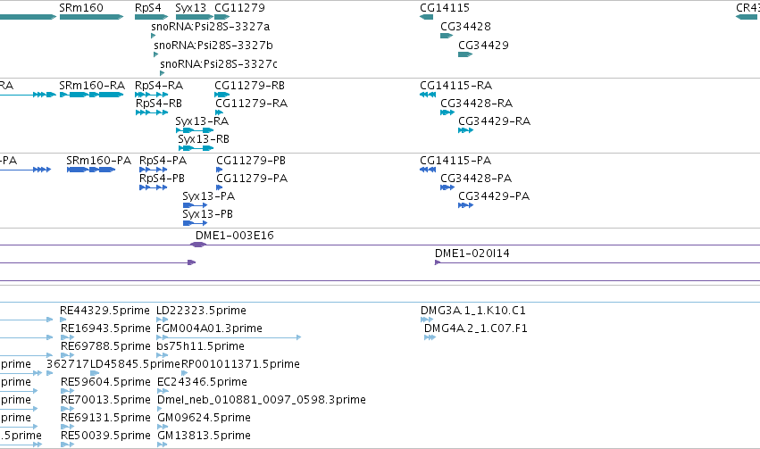Click snoRNA:Psi28S-3327c marker
Image resolution: width=760 pixels, height=449 pixels.
click(x=163, y=73)
